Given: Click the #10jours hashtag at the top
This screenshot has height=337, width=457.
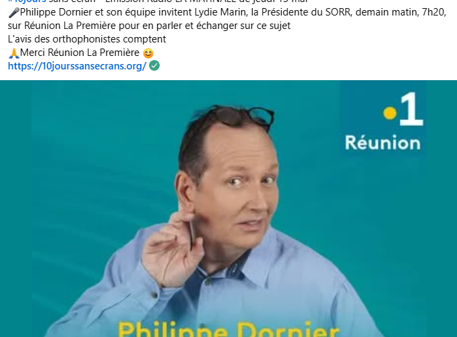Looking at the screenshot, I should click(x=27, y=1).
